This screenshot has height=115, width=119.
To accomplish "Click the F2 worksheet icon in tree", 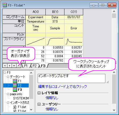I will 15,85.
